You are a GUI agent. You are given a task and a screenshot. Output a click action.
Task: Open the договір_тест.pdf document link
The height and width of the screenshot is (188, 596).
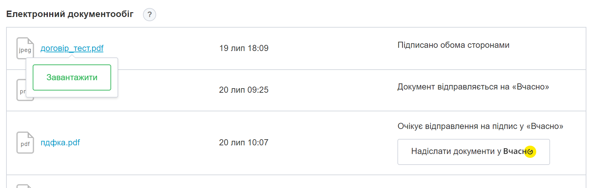click(x=72, y=48)
